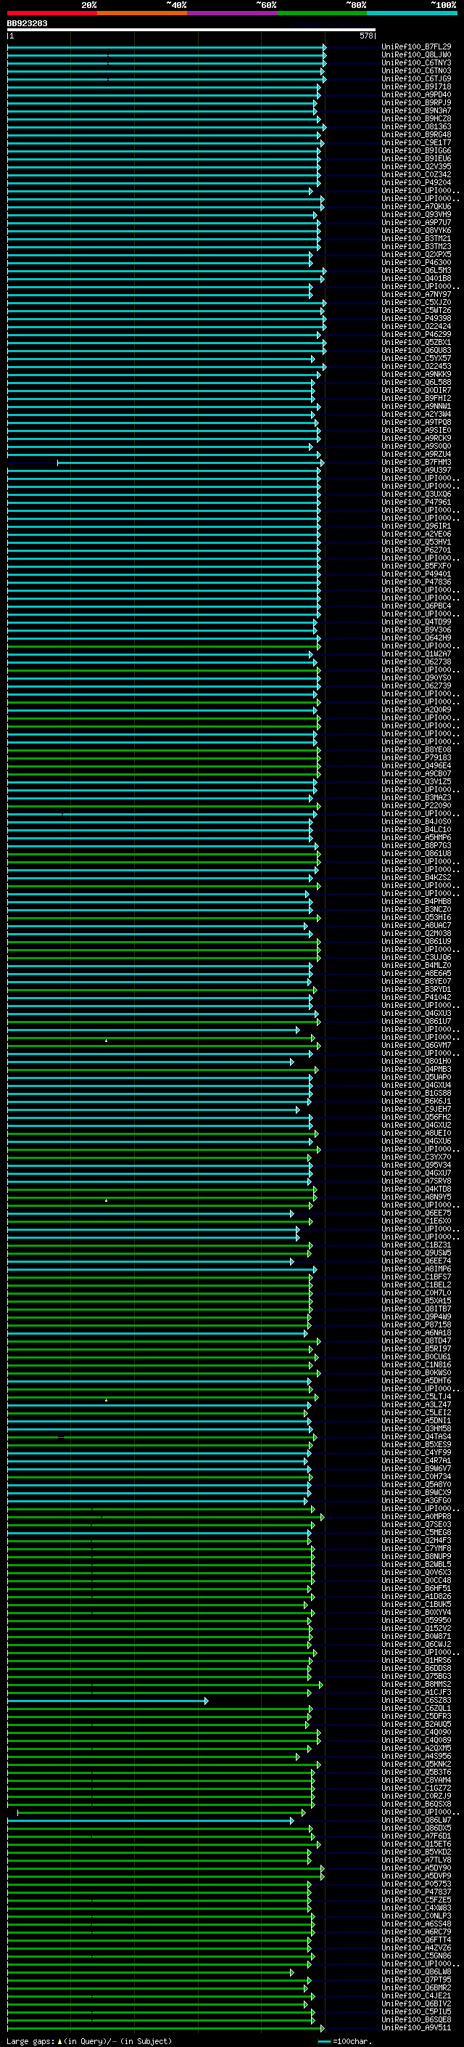Select the UniRef100_C5LTJ4 label
Viewport: 464px width, 2047px height.
click(416, 1397)
